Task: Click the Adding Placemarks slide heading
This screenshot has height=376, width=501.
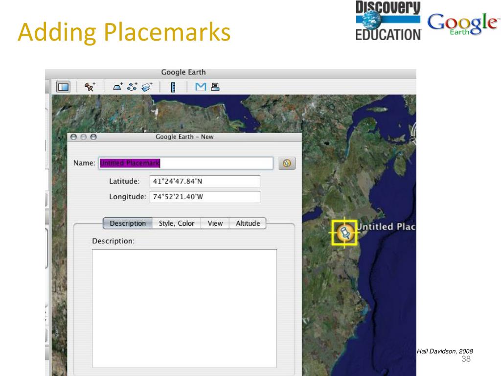Action: tap(124, 32)
